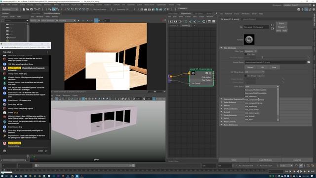Screen dimensions: 316x178
Task: Open the Render View window icon
Action: (x=142, y=9)
